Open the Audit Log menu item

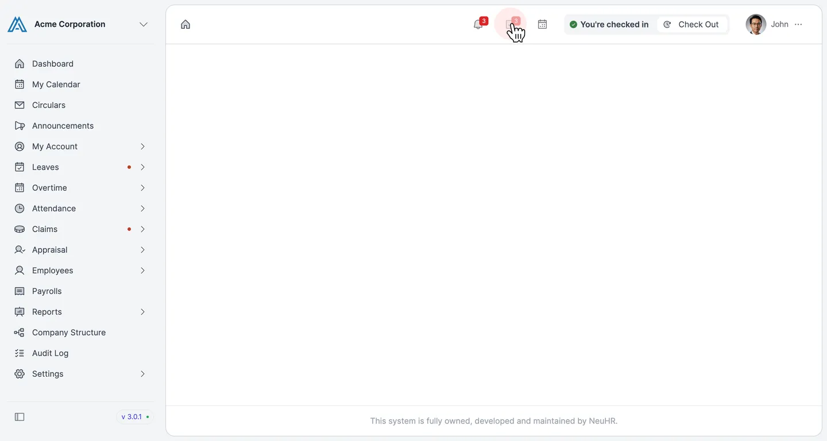(80, 353)
